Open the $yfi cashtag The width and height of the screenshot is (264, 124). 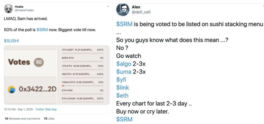pyautogui.click(x=121, y=80)
